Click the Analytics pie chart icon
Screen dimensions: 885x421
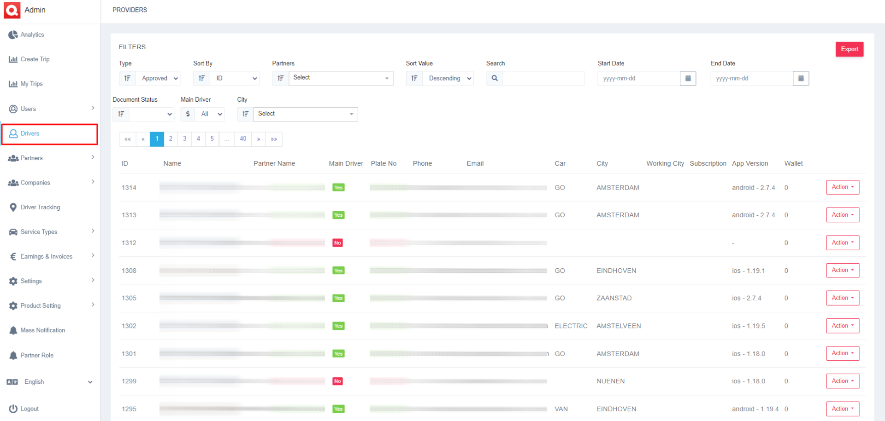point(13,35)
